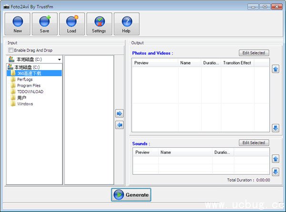The width and height of the screenshot is (286, 212).
Task: Move selected sound down in list
Action: 276,172
